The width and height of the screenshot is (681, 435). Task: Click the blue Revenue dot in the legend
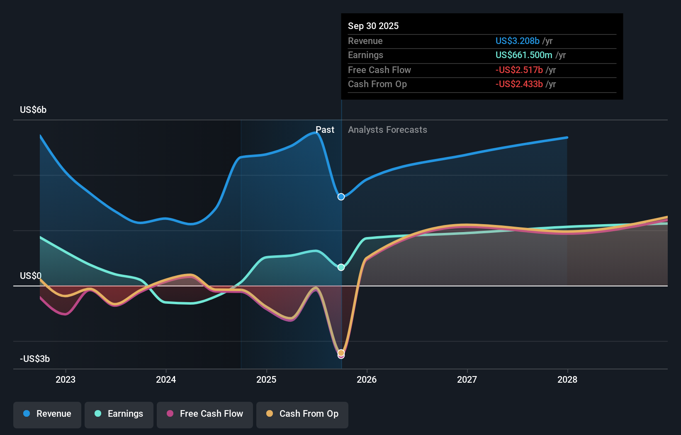click(x=26, y=414)
